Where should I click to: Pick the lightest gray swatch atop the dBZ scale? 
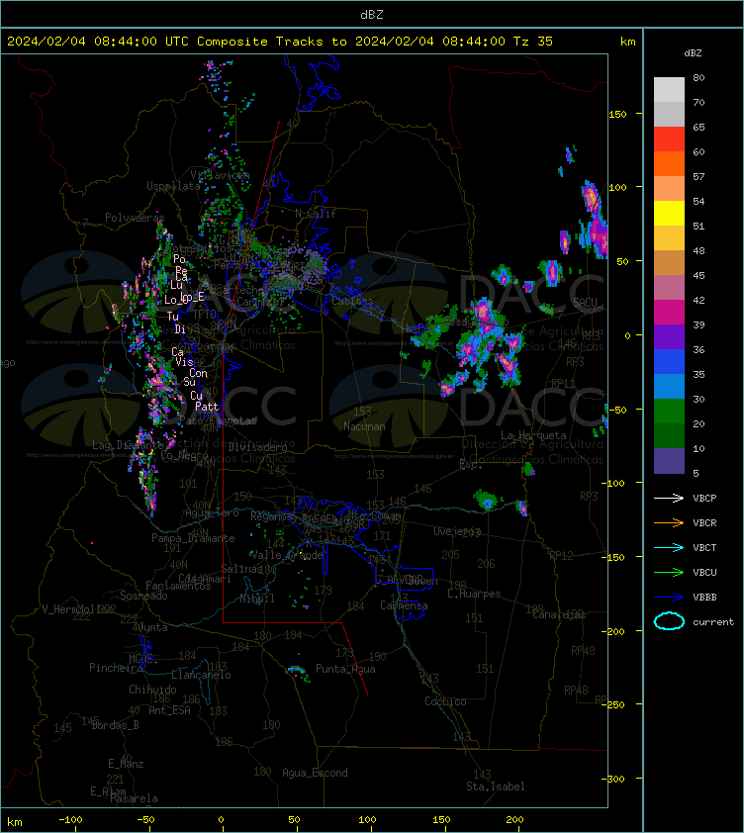click(669, 89)
